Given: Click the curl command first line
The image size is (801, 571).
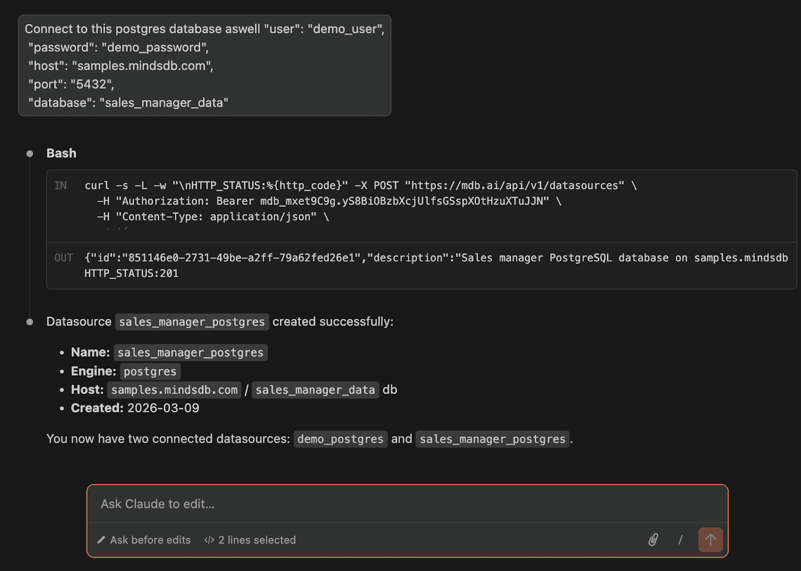Looking at the screenshot, I should pyautogui.click(x=361, y=186).
